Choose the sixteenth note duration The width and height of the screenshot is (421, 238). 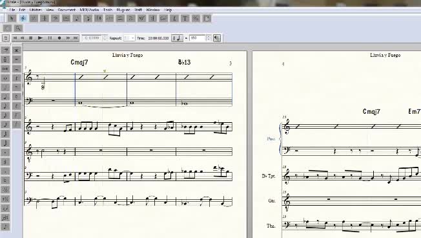pyautogui.click(x=5, y=115)
